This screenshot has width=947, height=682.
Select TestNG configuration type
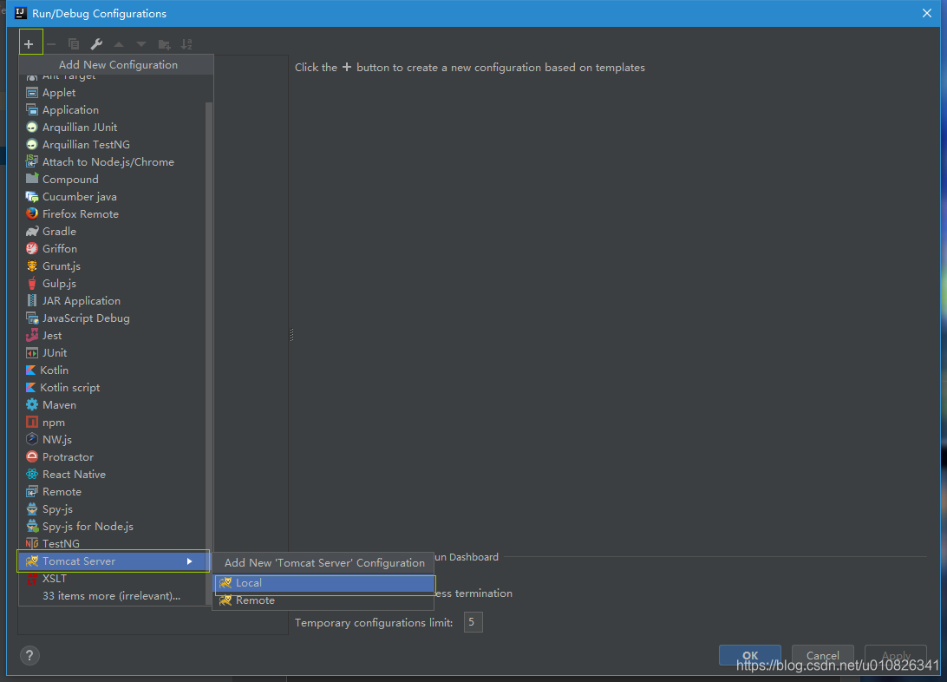pos(113,544)
